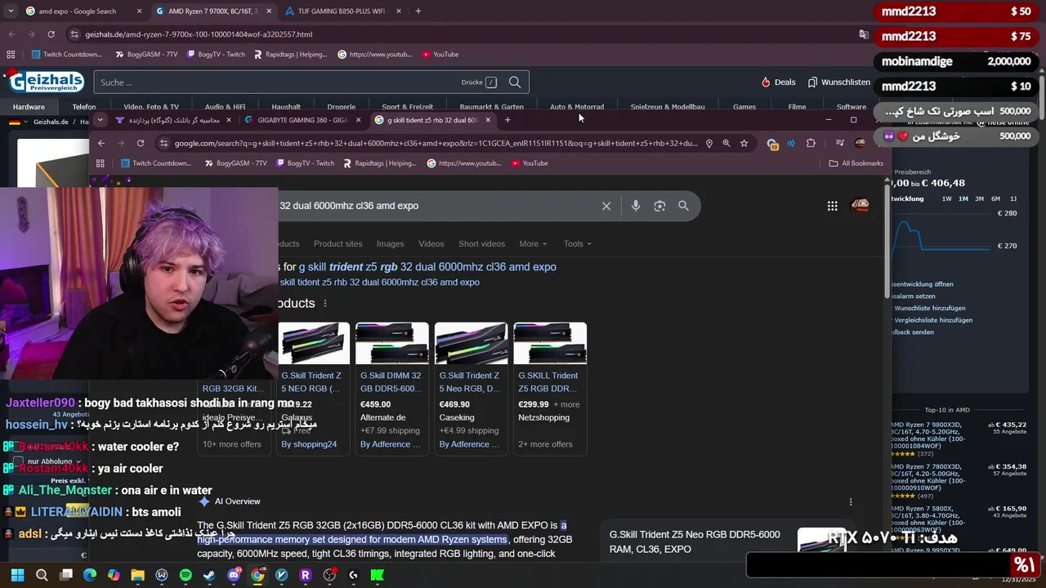Select the 1M price history range
This screenshot has height=588, width=1046.
963,198
